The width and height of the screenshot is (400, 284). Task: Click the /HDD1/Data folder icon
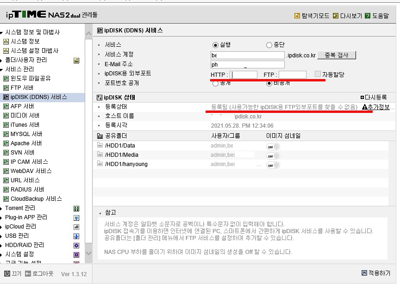tap(100, 145)
